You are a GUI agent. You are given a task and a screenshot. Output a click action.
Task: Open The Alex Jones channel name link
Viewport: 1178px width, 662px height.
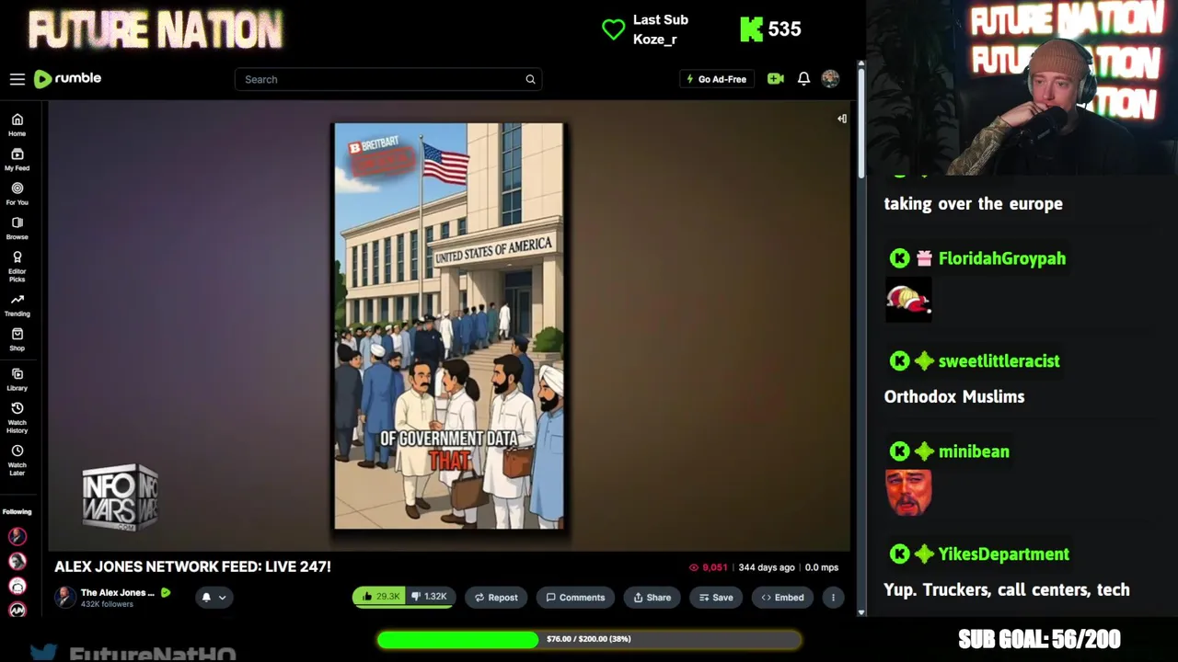tap(118, 592)
